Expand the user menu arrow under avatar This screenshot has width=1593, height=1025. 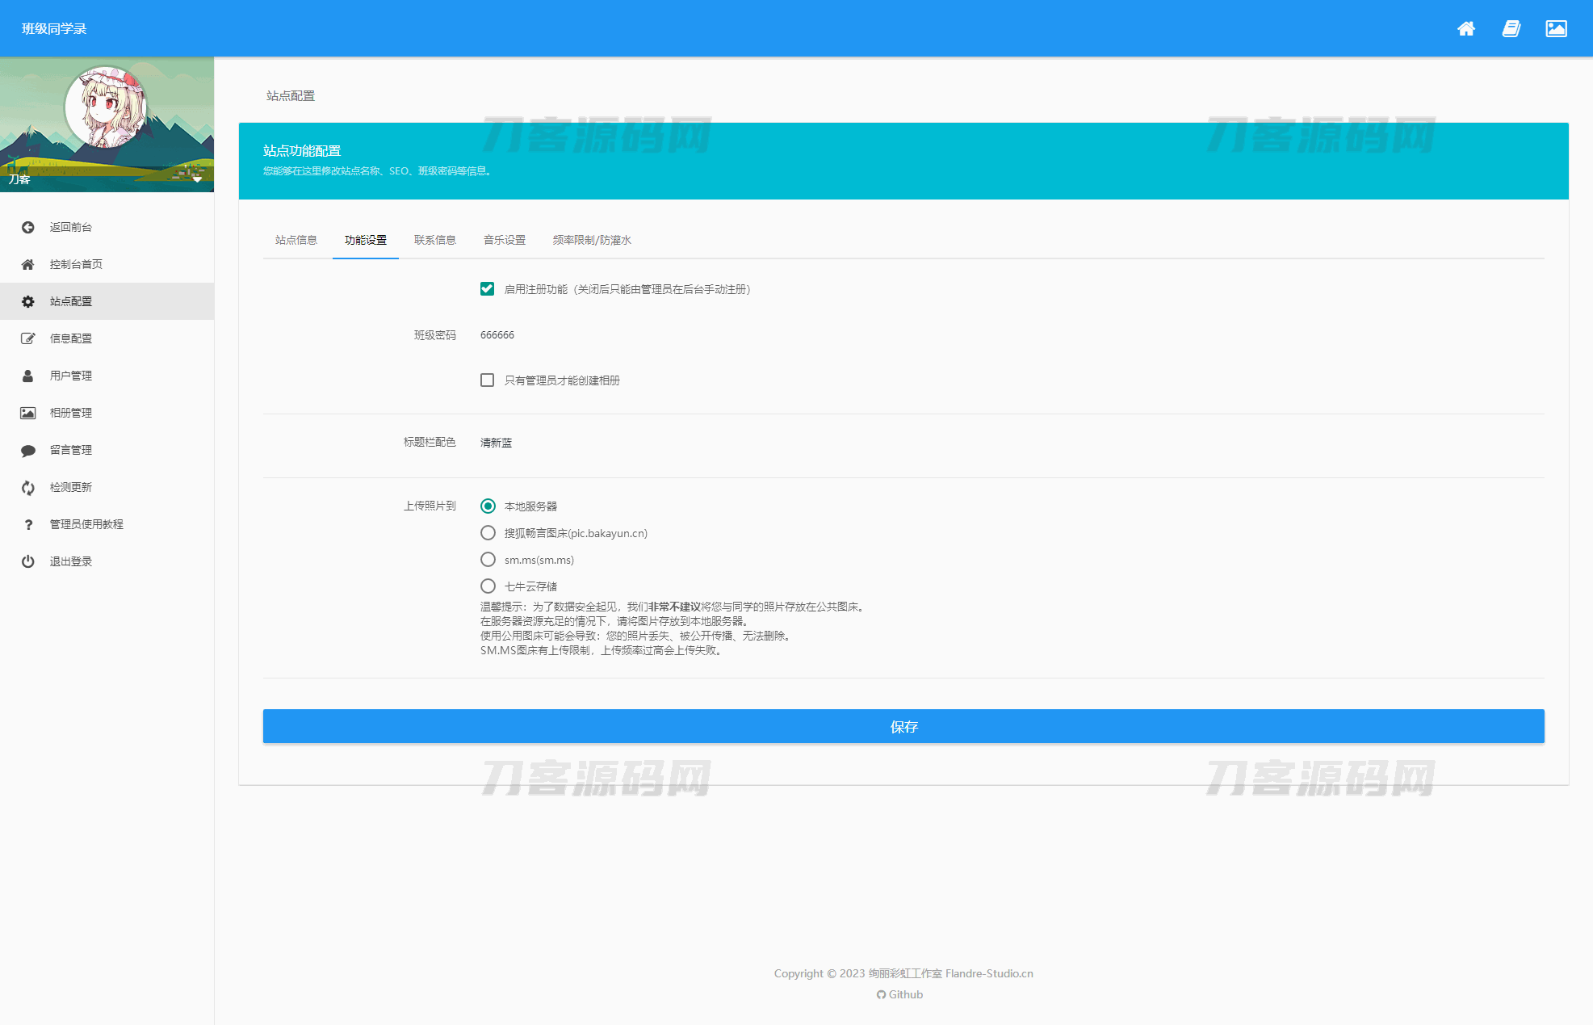tap(197, 179)
